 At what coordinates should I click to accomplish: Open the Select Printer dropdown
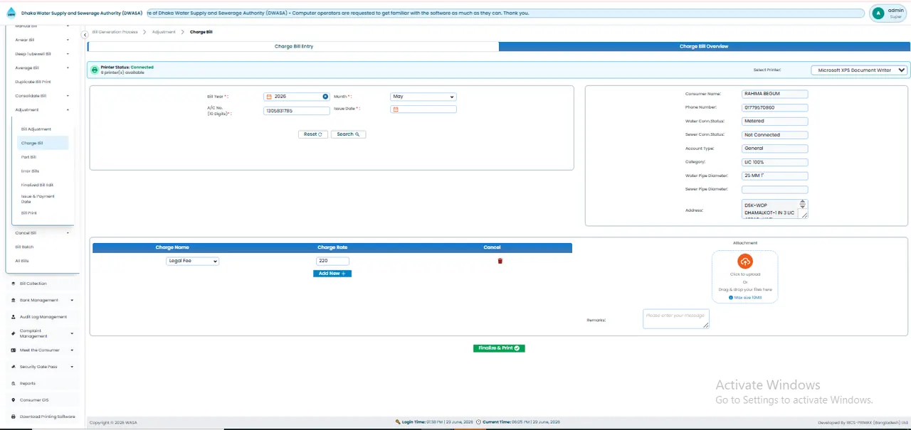click(x=860, y=70)
